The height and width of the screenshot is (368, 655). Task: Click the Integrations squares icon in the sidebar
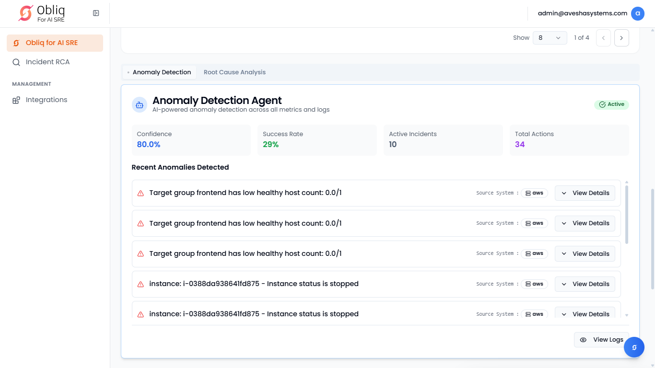tap(16, 100)
